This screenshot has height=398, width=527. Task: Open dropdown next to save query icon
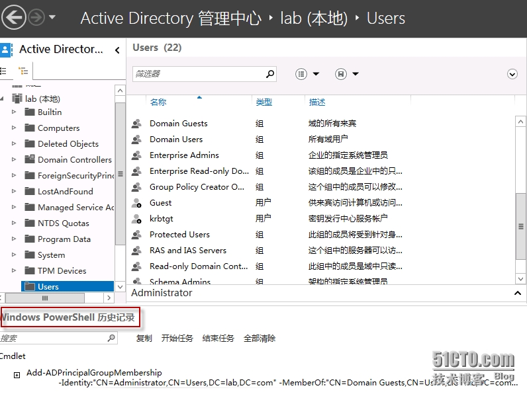pyautogui.click(x=356, y=74)
